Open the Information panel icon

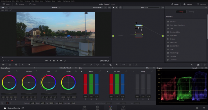pos(205,65)
